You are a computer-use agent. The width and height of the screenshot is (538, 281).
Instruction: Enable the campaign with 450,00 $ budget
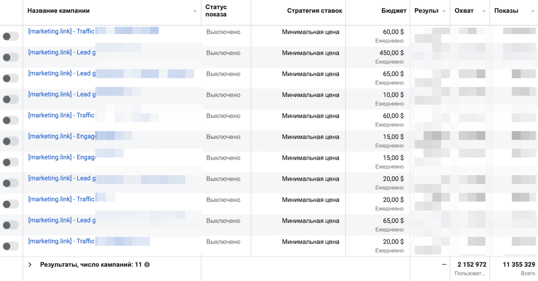(x=11, y=57)
